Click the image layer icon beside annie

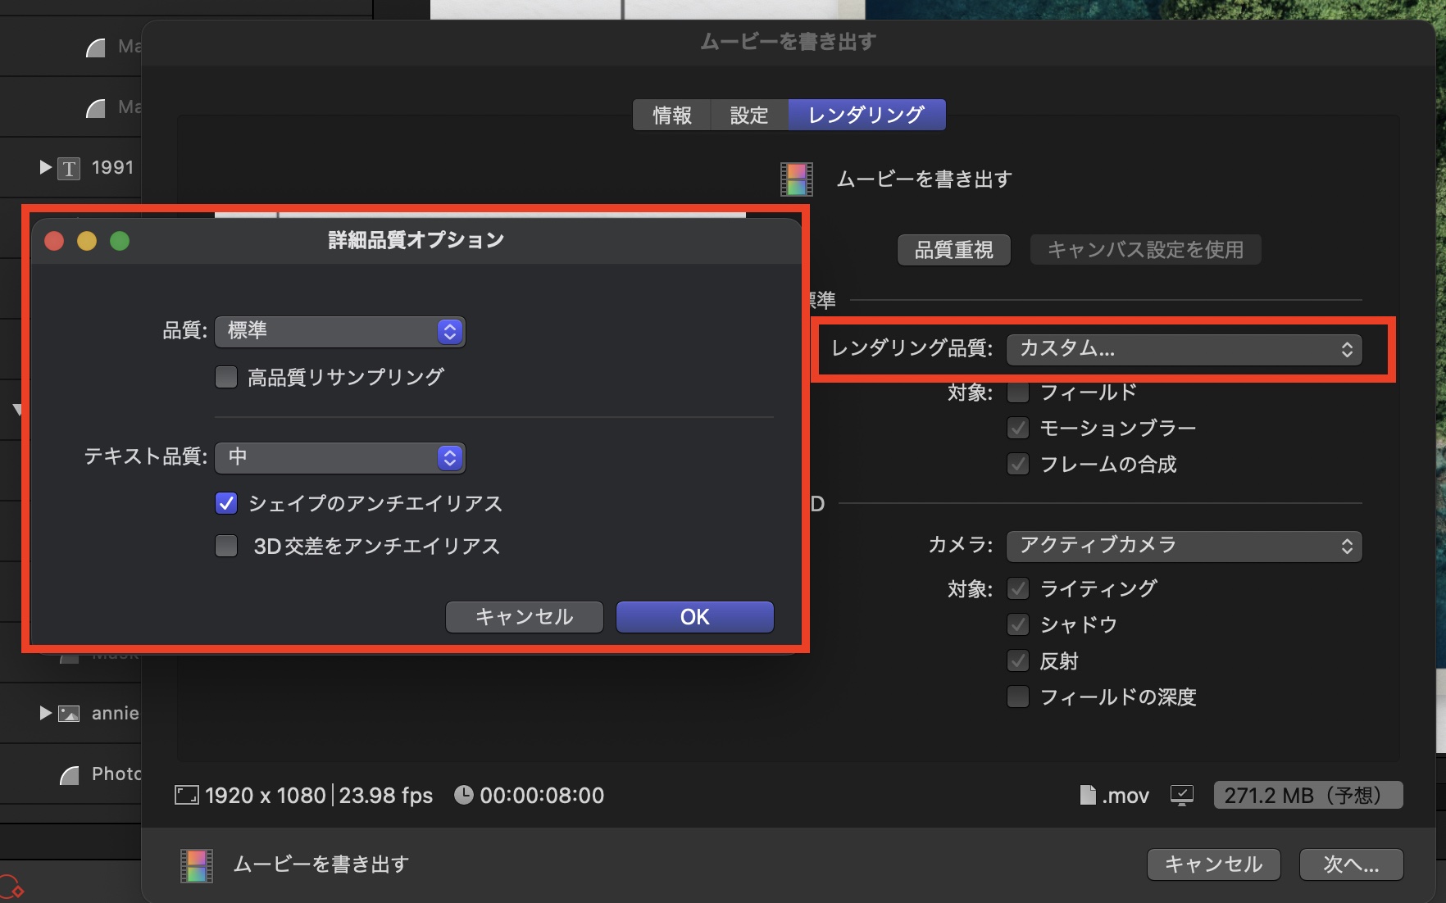pos(69,714)
